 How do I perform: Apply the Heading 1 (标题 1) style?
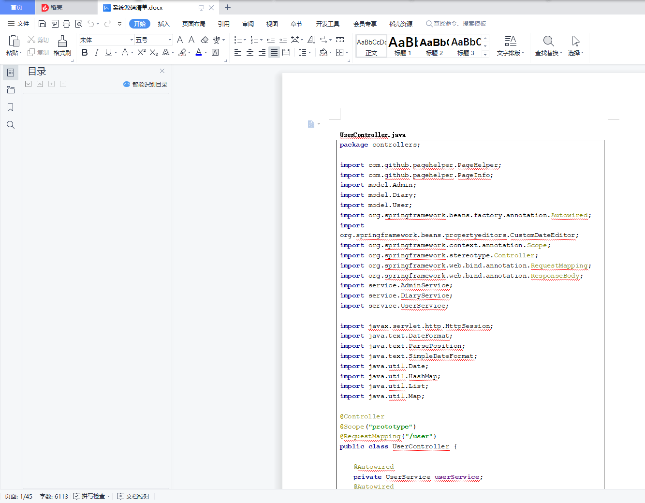[x=403, y=46]
